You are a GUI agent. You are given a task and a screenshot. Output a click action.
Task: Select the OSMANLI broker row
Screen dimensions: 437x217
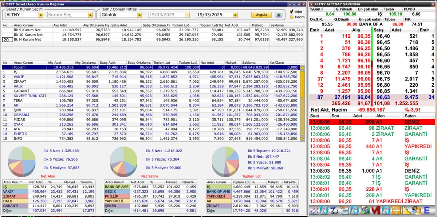pyautogui.click(x=150, y=115)
